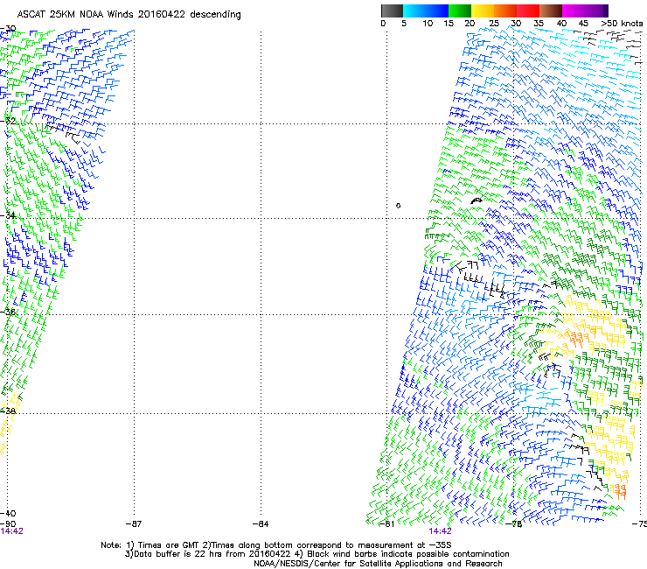Viewport: 647px width, 569px height.
Task: Click the -90 longitude axis label
Action: coord(8,524)
